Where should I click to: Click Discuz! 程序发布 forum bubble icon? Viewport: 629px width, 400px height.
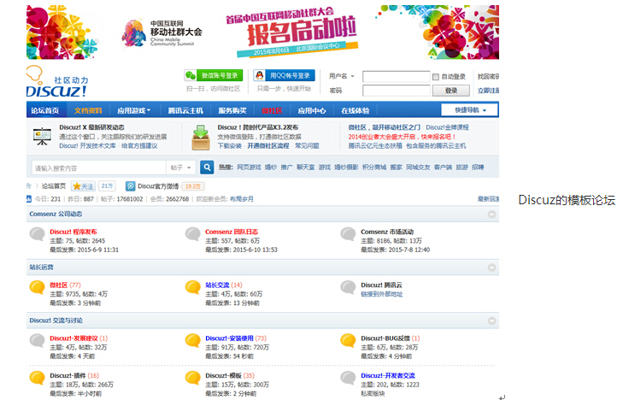[x=38, y=234]
